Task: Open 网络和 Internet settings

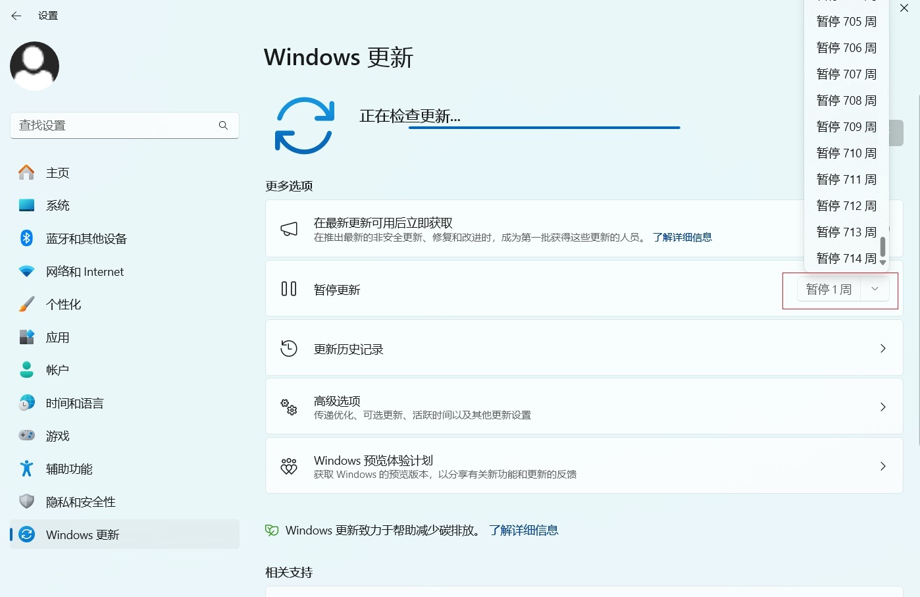Action: point(124,271)
